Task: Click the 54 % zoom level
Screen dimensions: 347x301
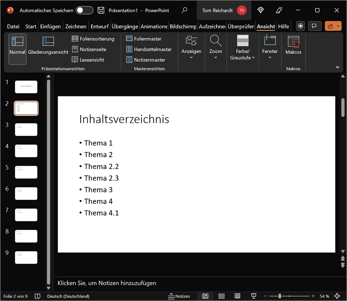Action: point(324,296)
